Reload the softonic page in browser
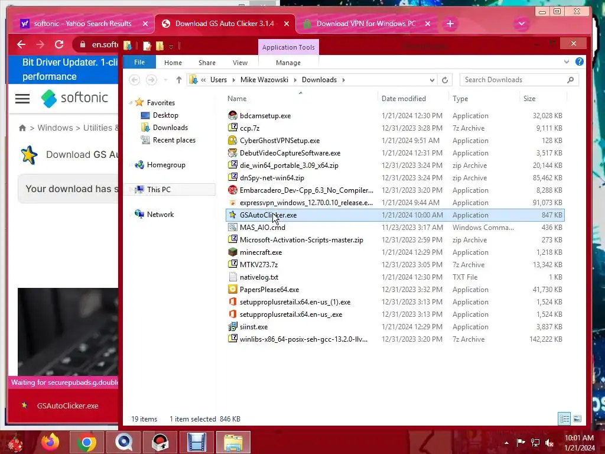Viewport: 605px width, 454px height. point(58,44)
